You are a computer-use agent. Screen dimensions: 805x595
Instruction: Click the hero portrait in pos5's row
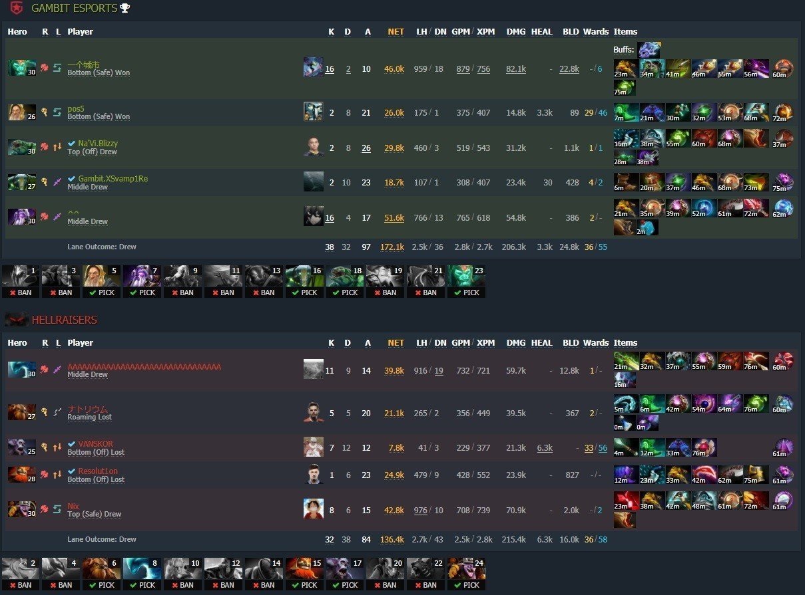click(x=17, y=112)
